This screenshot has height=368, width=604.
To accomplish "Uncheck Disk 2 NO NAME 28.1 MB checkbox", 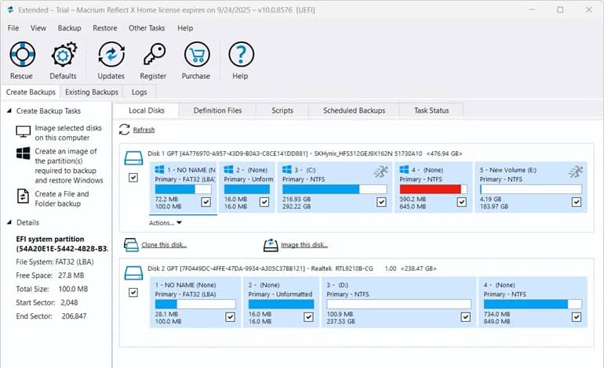I will click(231, 317).
